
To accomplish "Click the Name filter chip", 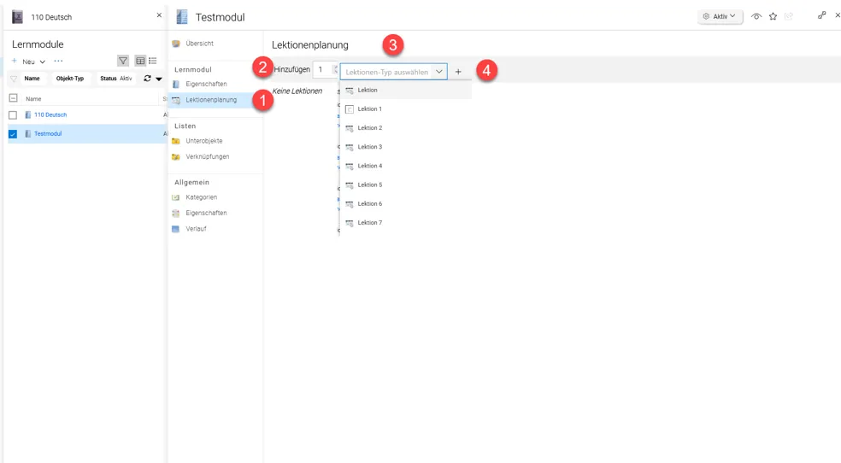I will pos(32,79).
